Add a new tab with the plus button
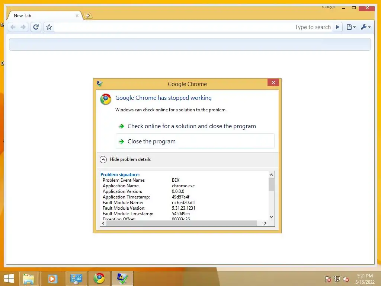The height and width of the screenshot is (286, 381). 88,16
